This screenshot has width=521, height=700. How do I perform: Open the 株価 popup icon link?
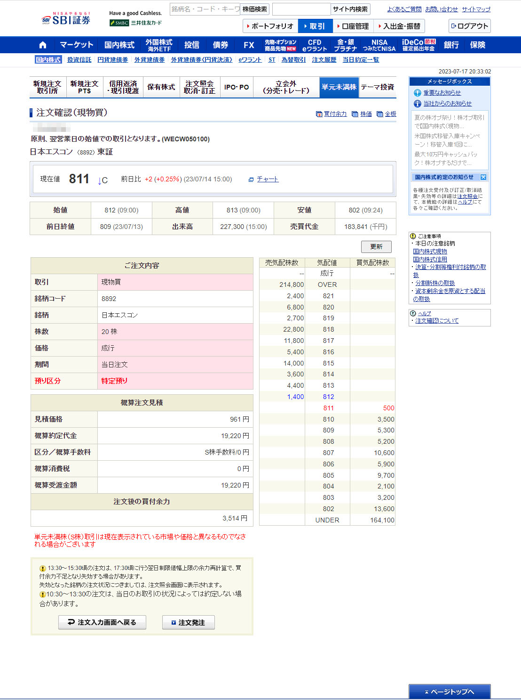(x=362, y=114)
